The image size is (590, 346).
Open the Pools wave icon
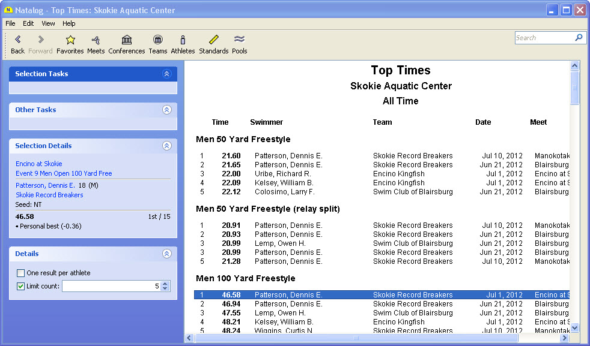click(x=240, y=40)
